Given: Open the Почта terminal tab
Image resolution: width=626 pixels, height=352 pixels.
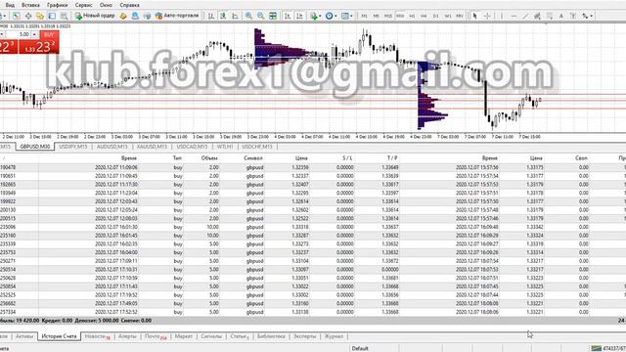Looking at the screenshot, I should coord(156,336).
